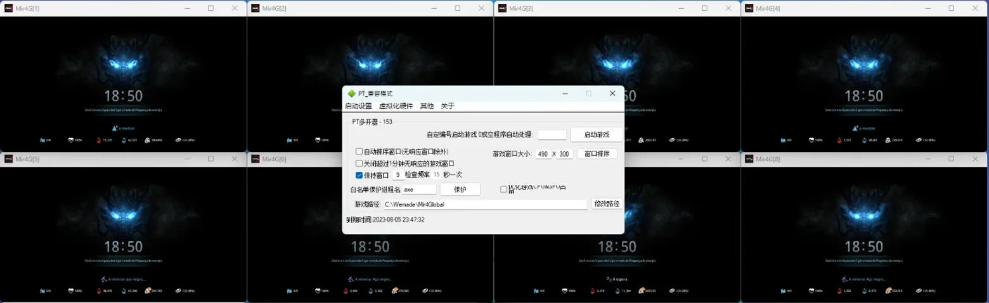
Task: Click the check frequency field showing 15
Action: 437,174
